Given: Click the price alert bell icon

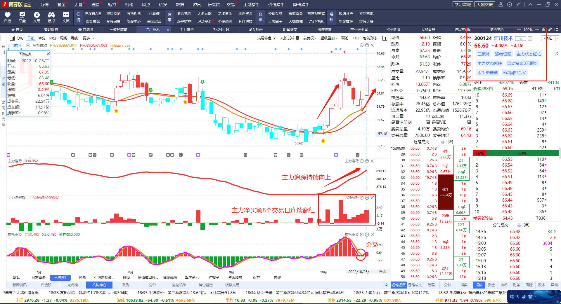Looking at the screenshot, I should 530,39.
